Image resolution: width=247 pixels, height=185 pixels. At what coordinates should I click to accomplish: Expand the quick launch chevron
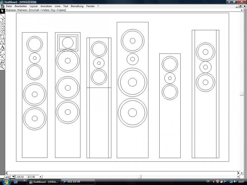(24, 181)
